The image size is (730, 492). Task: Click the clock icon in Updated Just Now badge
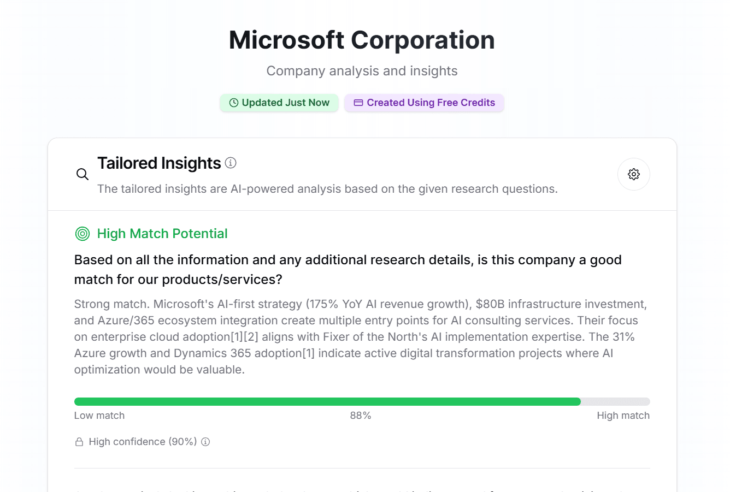click(234, 103)
